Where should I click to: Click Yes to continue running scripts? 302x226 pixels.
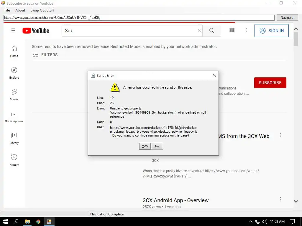(145, 146)
